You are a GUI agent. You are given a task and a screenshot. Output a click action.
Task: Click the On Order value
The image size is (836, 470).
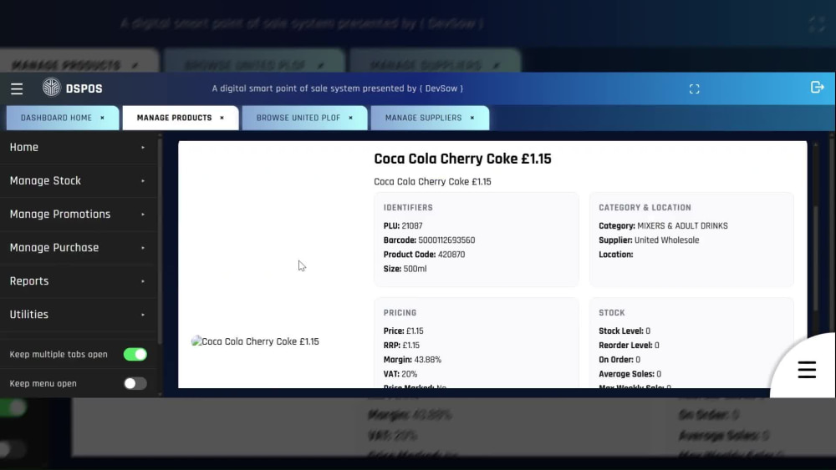[x=638, y=360]
